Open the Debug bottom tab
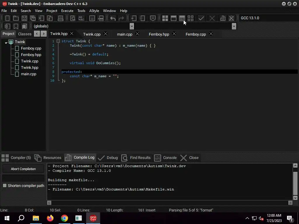This screenshot has height=224, width=299. [x=108, y=158]
